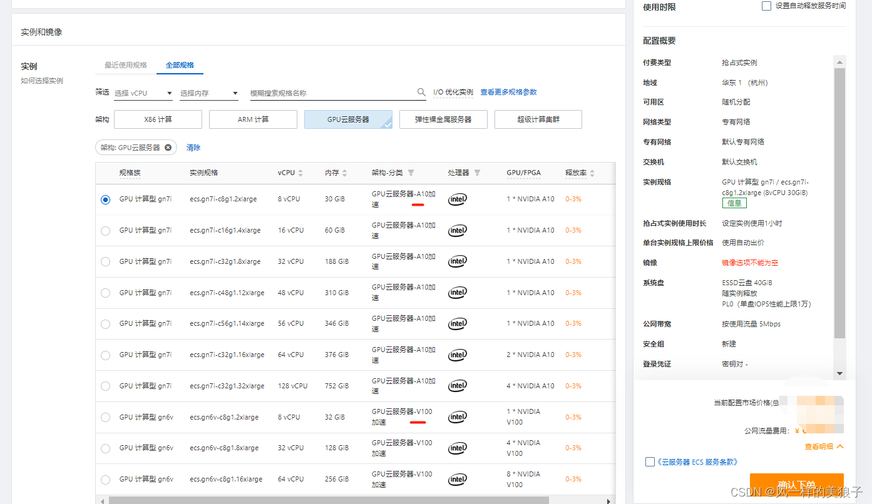This screenshot has height=504, width=872.
Task: Select ecs.gn7i-c56g1.14xlarge instance radio
Action: pos(105,324)
